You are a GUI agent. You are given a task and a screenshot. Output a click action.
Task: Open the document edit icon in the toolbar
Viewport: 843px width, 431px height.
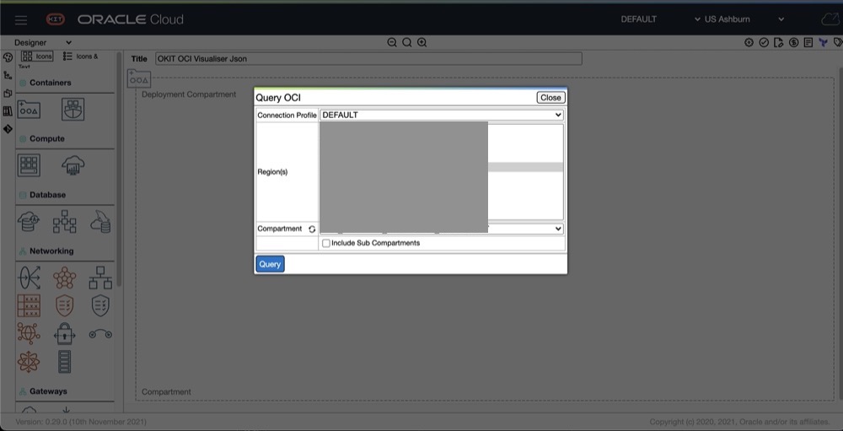(778, 42)
